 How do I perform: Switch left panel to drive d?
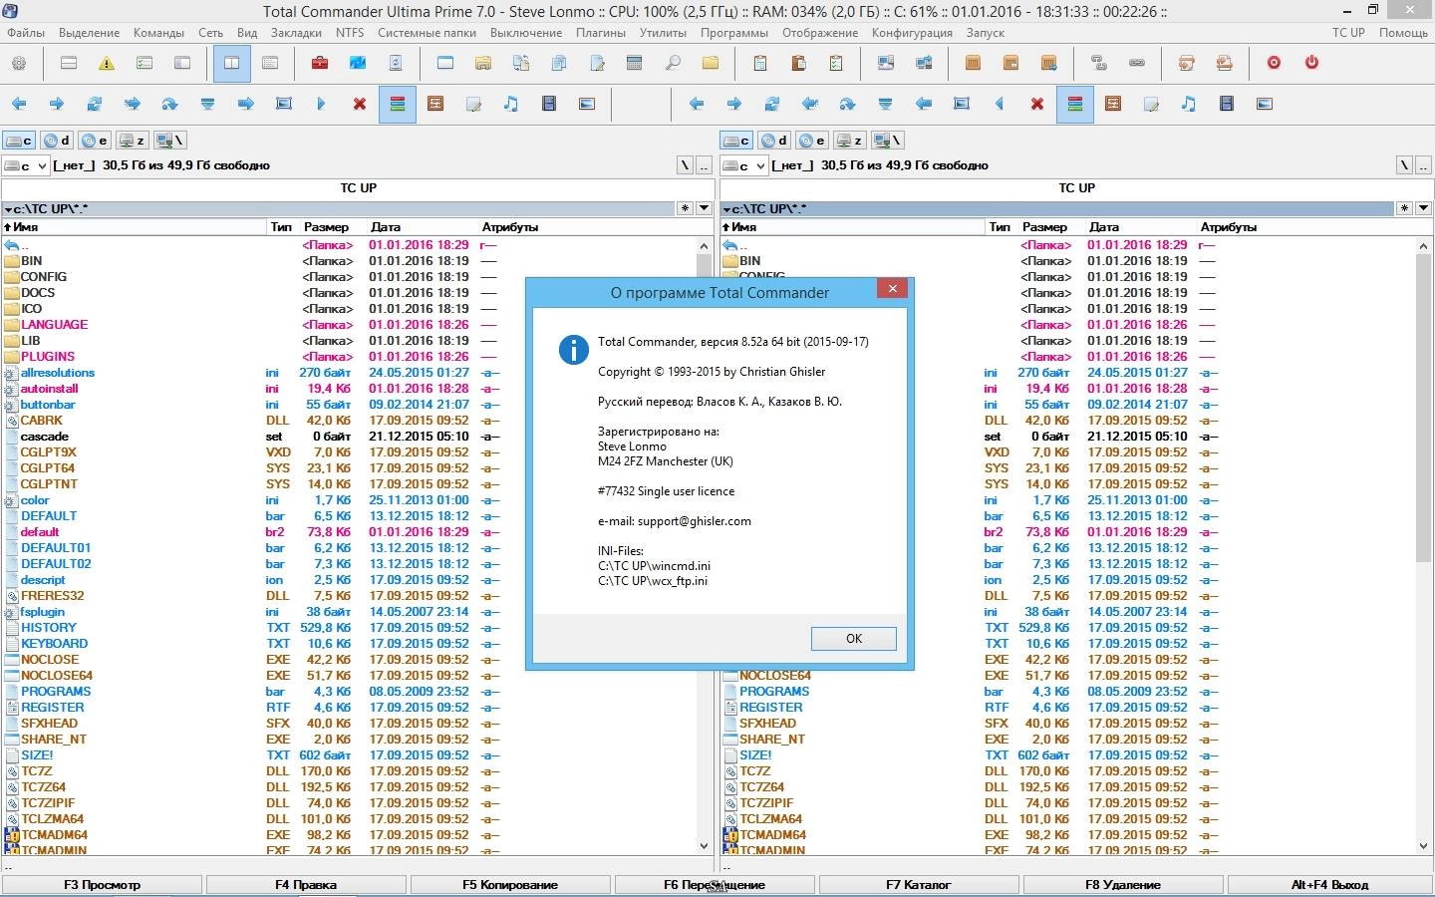coord(57,141)
